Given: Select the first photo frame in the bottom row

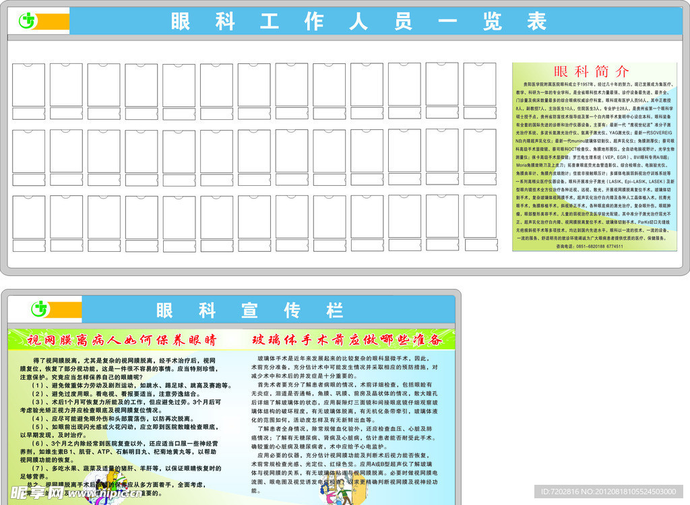Looking at the screenshot, I should point(28,217).
